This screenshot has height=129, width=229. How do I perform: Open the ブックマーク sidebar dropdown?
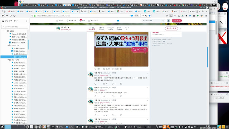click(11, 21)
